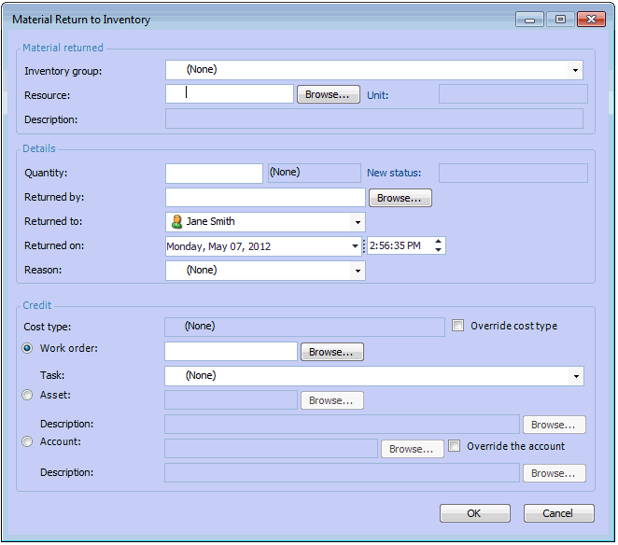Expand the Inventory group dropdown
Screen dimensions: 618x545
coord(575,70)
